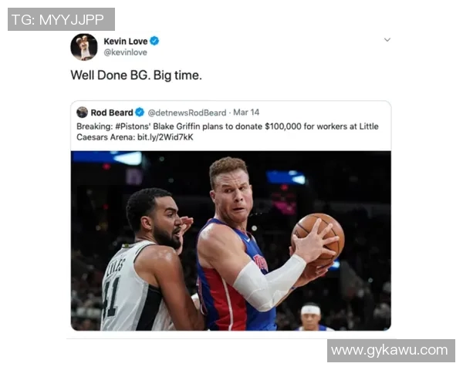Open the tweet options chevron menu
This screenshot has width=463, height=370.
click(x=387, y=39)
